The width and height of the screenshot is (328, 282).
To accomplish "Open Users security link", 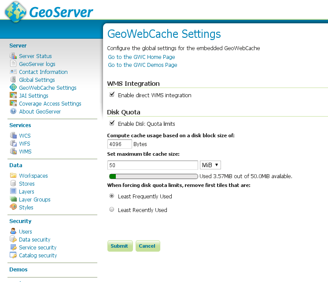I will (25, 231).
